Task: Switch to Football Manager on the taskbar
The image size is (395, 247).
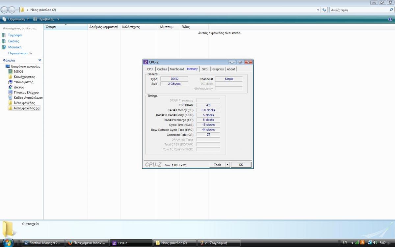Action: (x=43, y=243)
